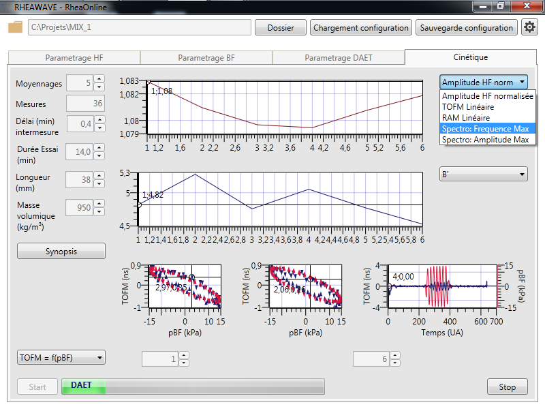Increment the right plot index showing 6
The image size is (545, 409).
[x=395, y=355]
